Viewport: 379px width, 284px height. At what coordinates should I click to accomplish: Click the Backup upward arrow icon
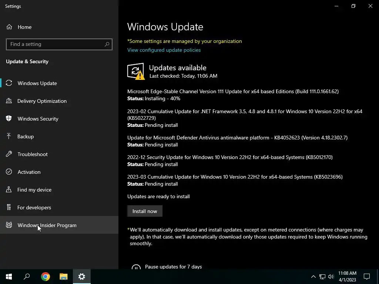[9, 136]
